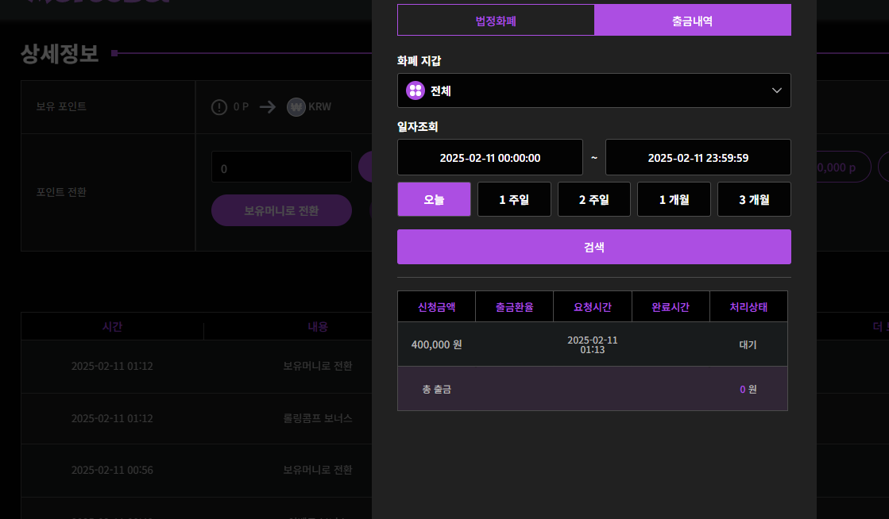Open the 출금내역 tab

click(x=692, y=21)
